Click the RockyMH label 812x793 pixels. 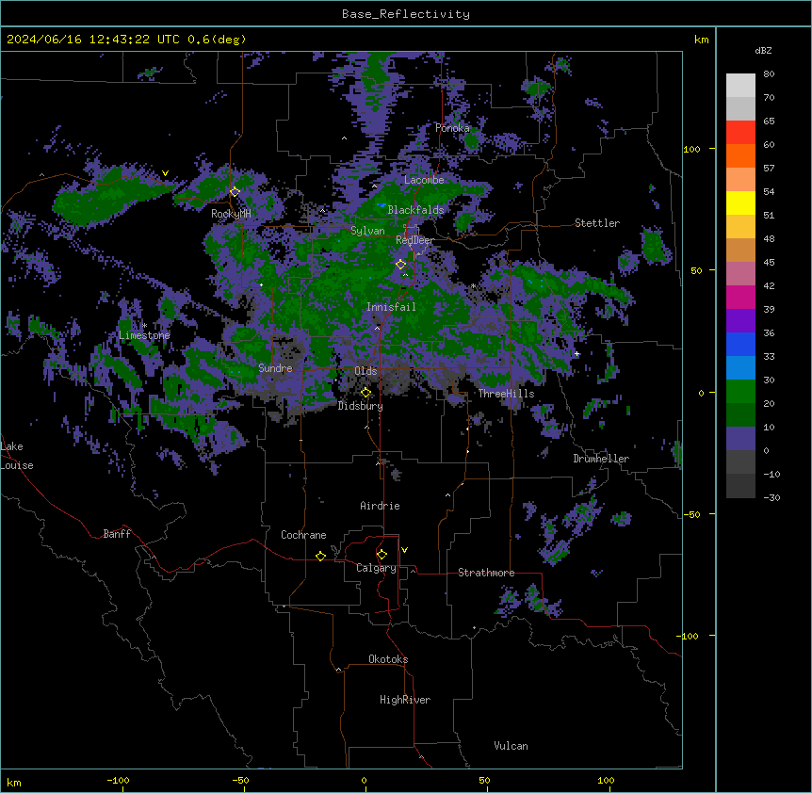(x=231, y=214)
